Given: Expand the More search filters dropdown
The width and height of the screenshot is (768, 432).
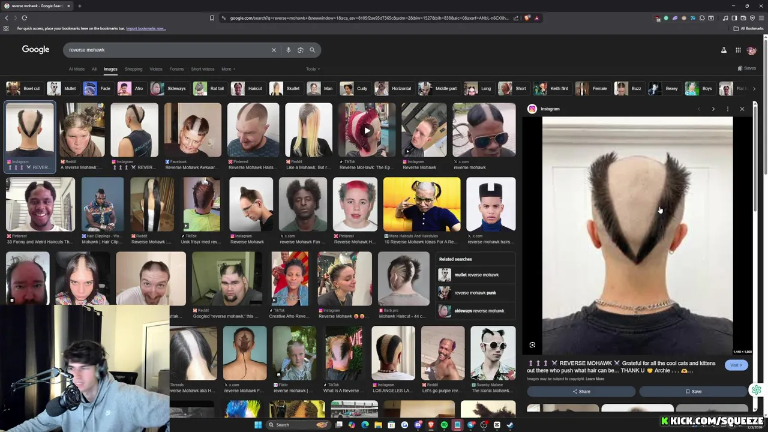Looking at the screenshot, I should [228, 69].
